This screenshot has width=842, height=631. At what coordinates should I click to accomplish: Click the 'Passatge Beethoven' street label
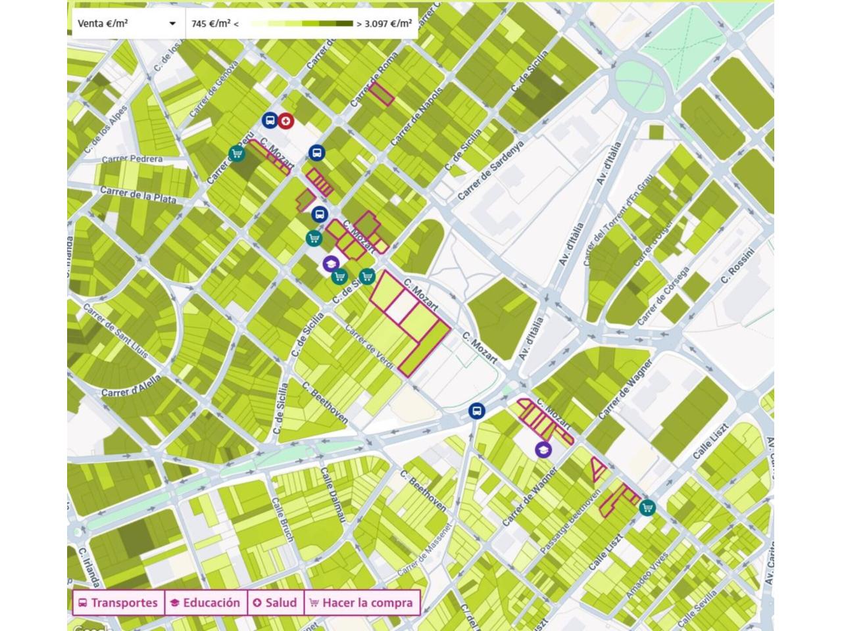570,521
